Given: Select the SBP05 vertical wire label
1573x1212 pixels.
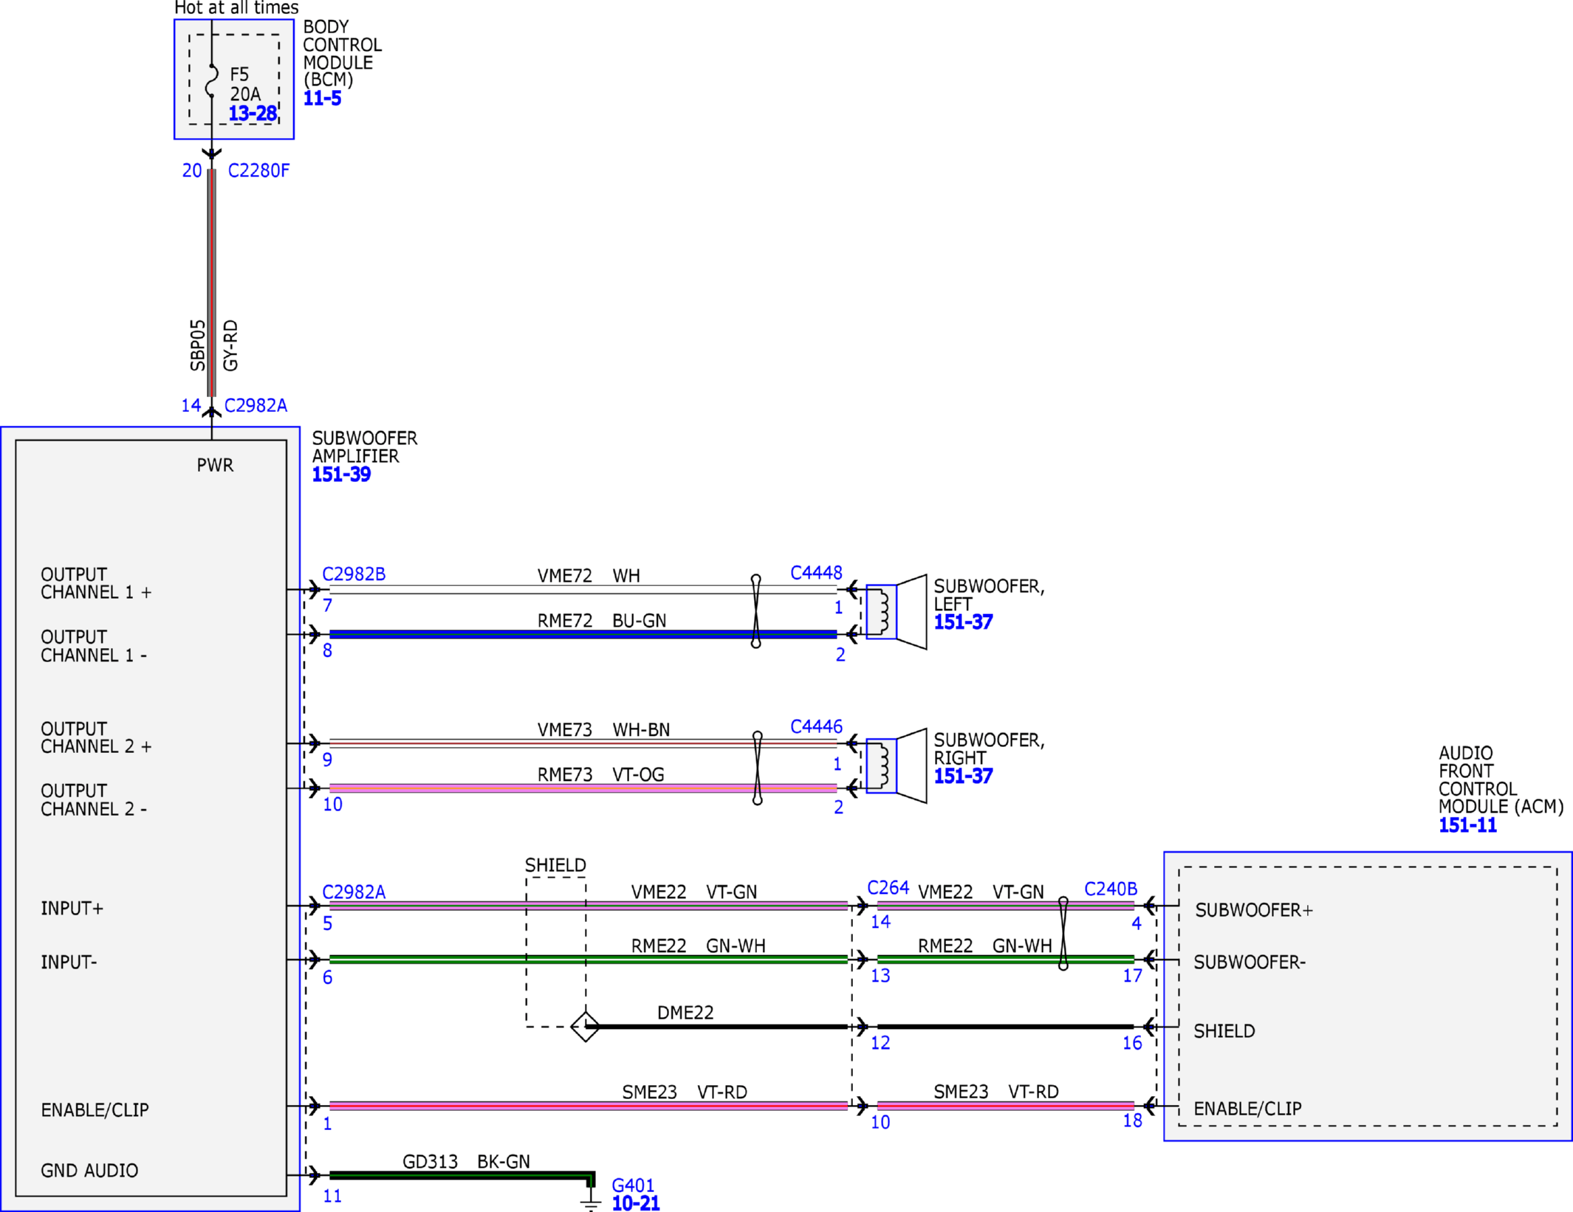Looking at the screenshot, I should click(x=197, y=345).
